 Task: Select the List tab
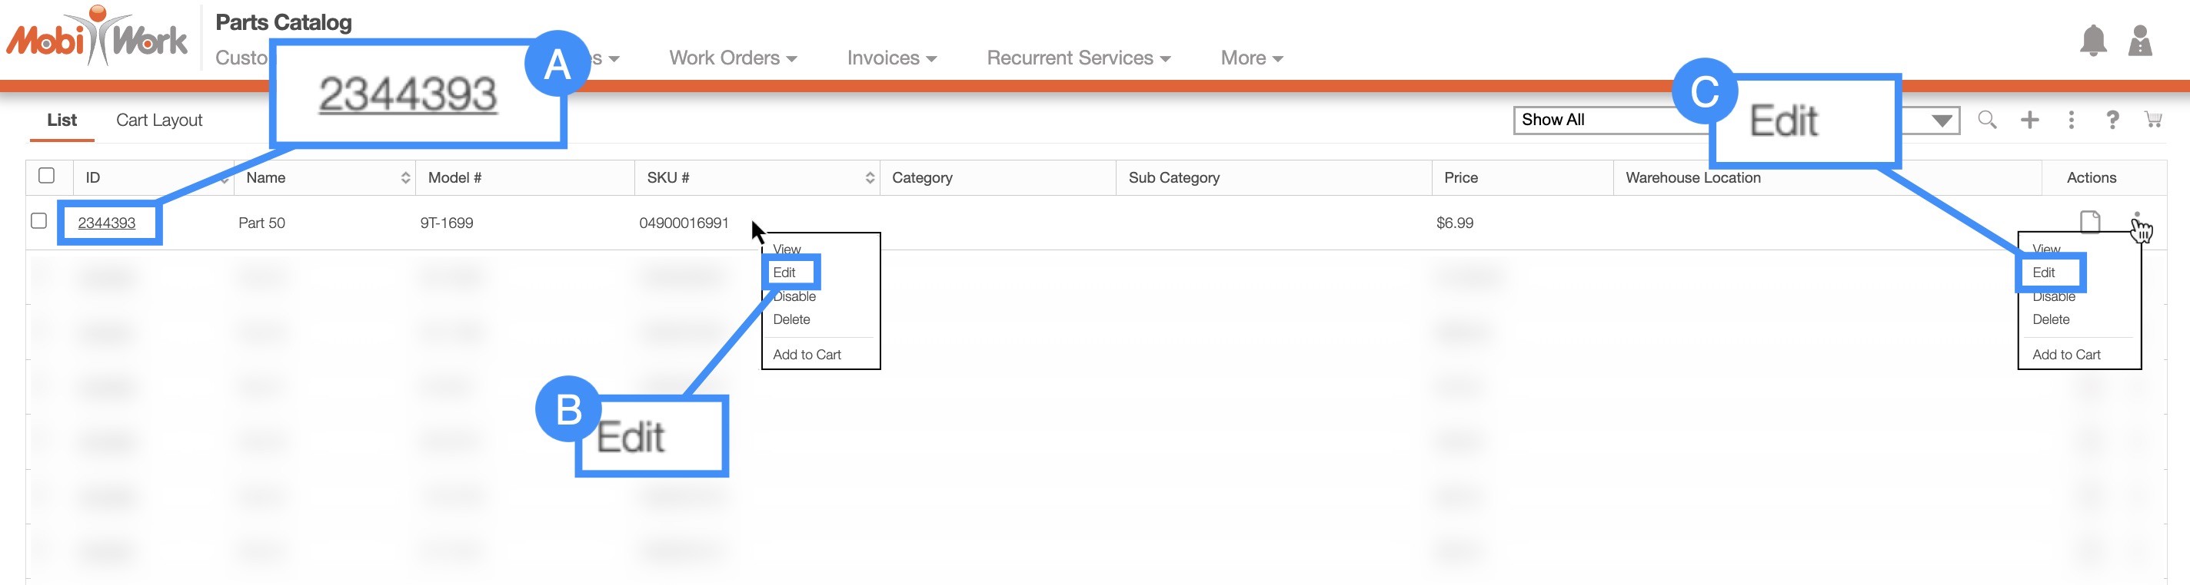click(x=62, y=120)
